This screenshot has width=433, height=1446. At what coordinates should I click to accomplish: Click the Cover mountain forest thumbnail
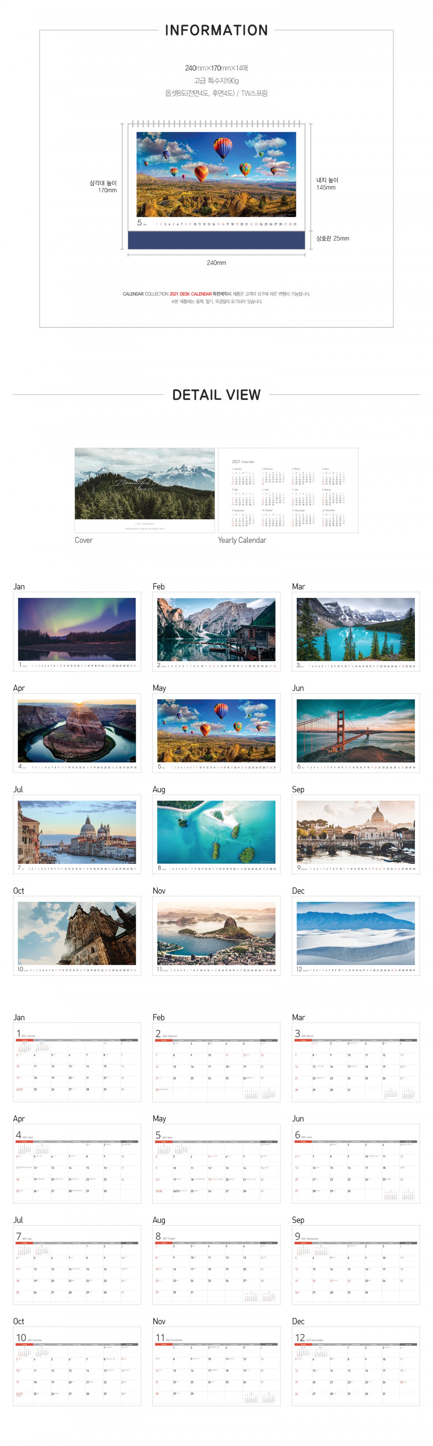pos(145,490)
